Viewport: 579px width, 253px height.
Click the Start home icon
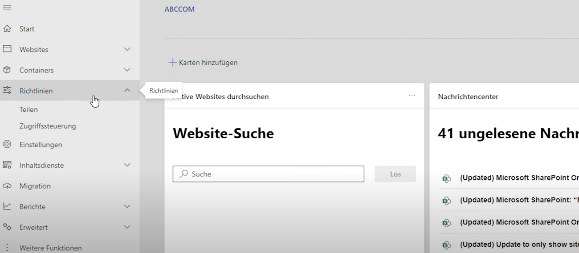tap(7, 29)
